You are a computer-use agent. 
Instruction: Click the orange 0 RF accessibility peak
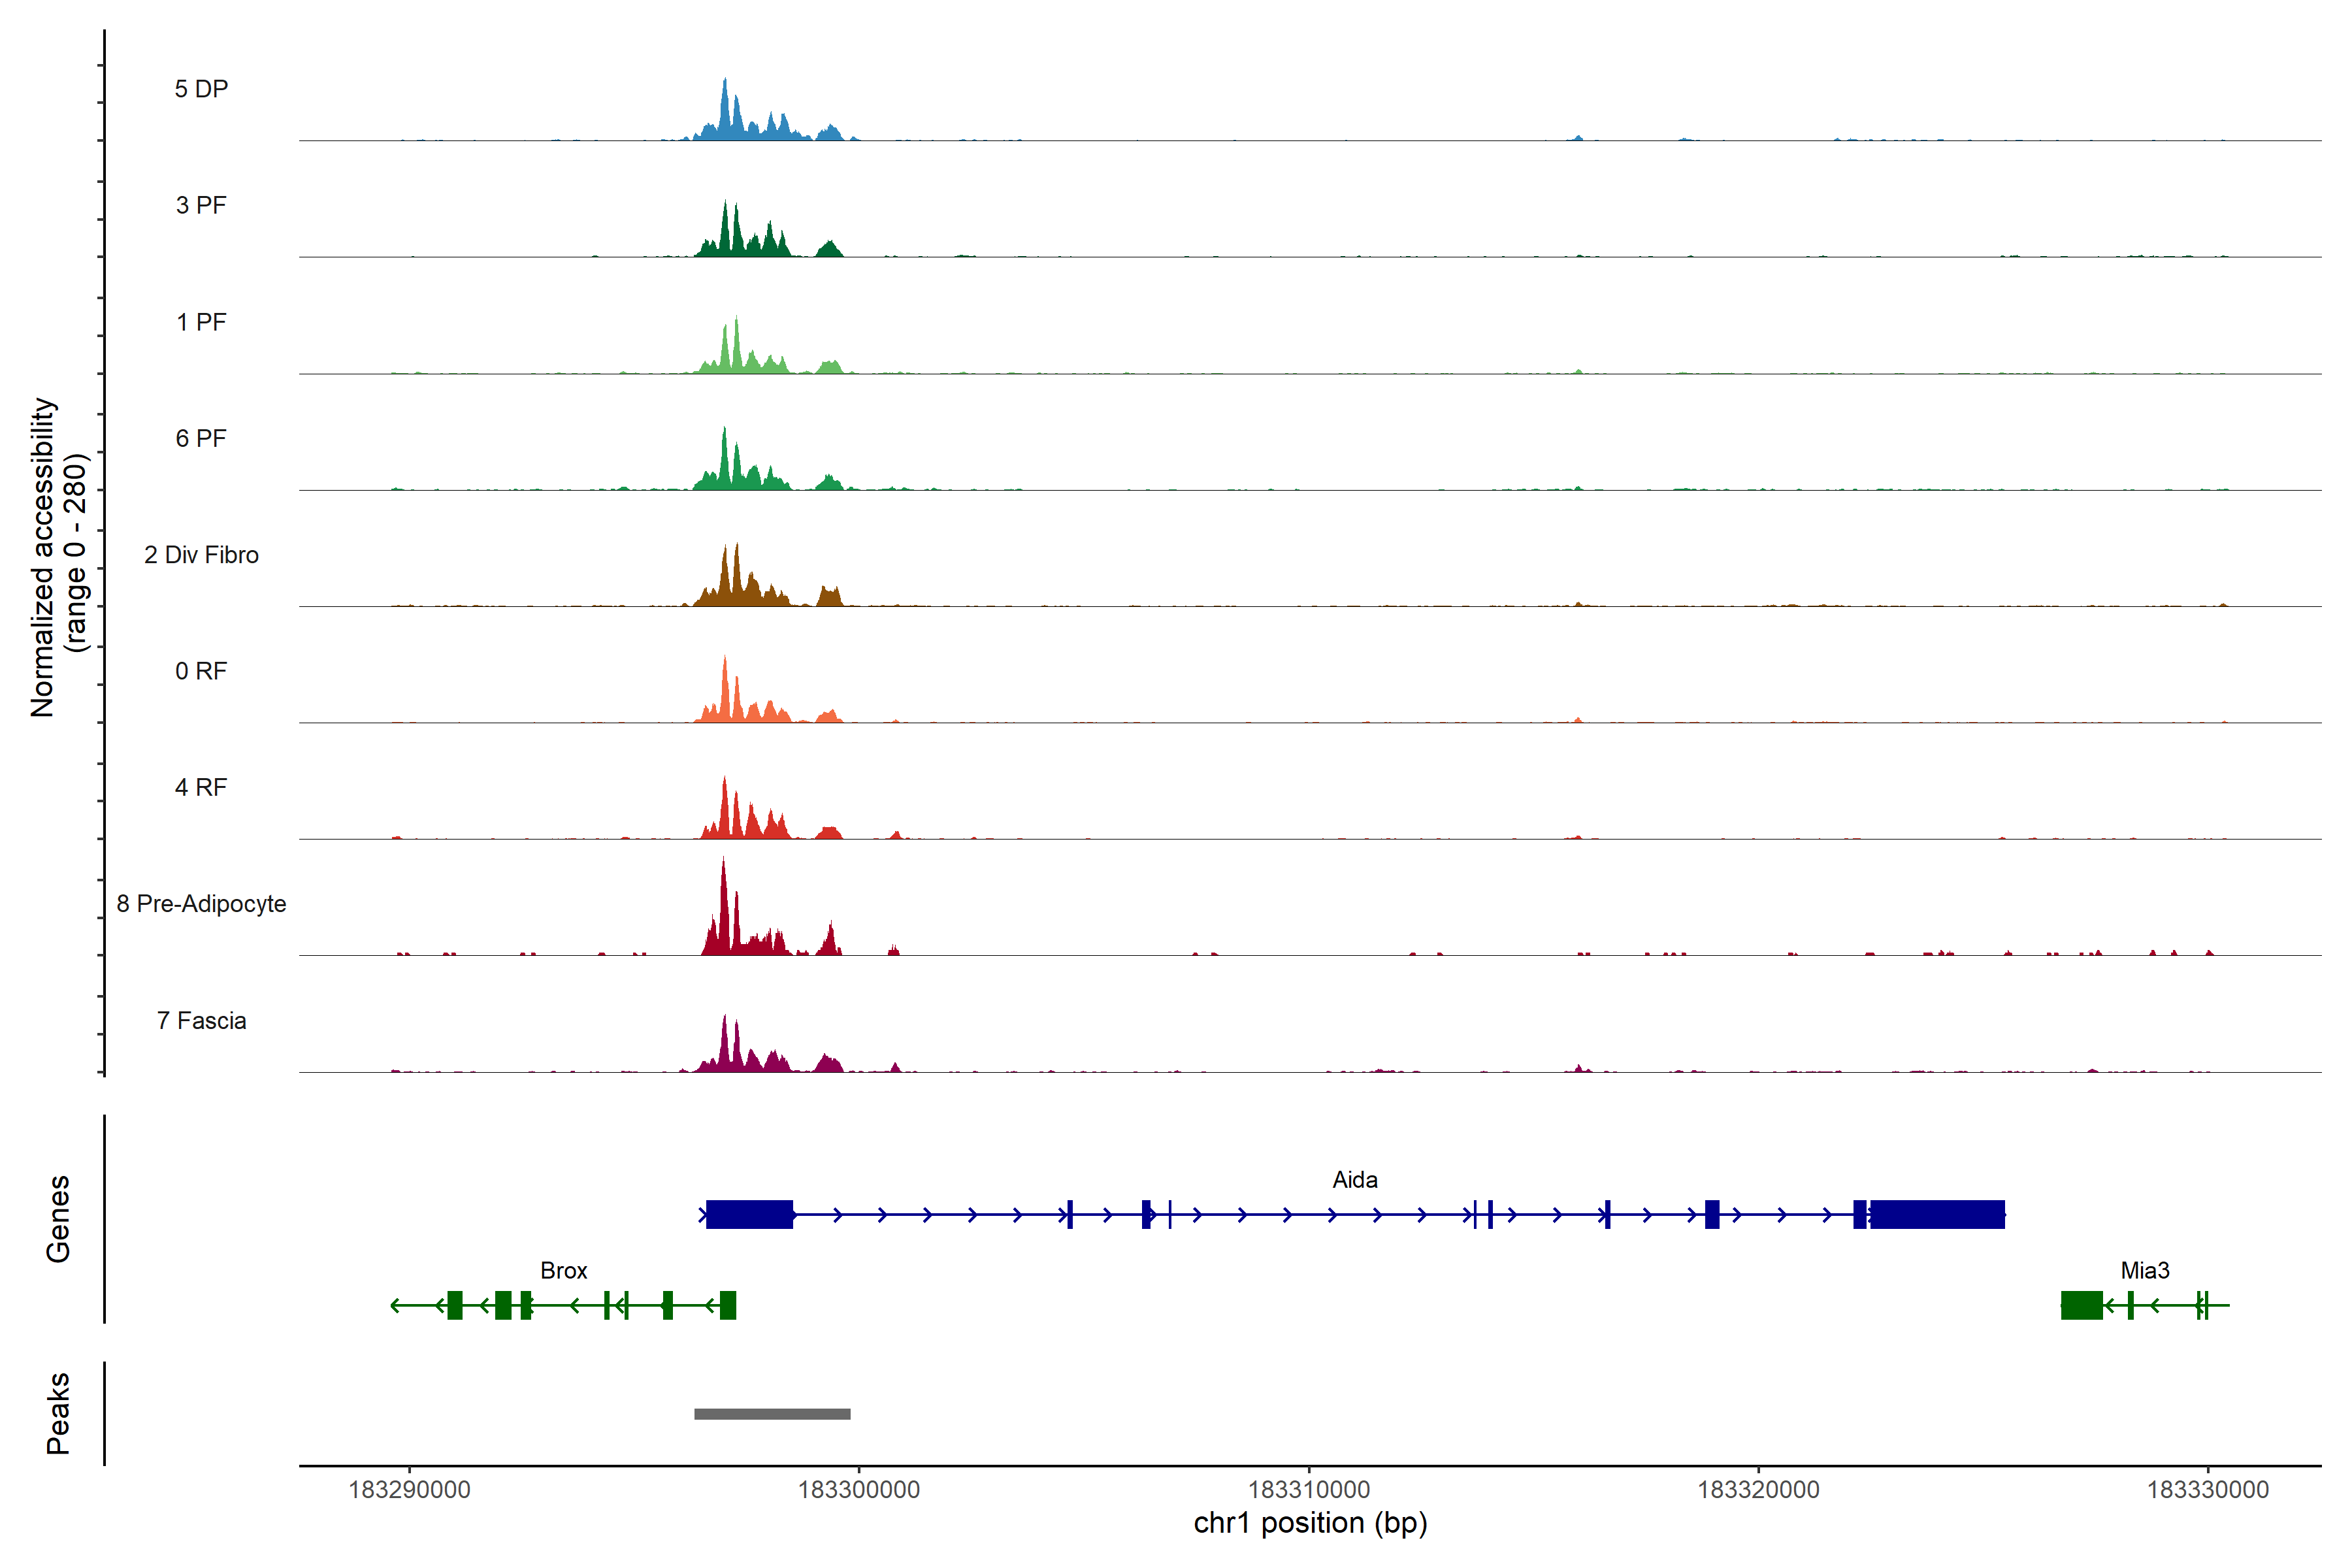726,695
